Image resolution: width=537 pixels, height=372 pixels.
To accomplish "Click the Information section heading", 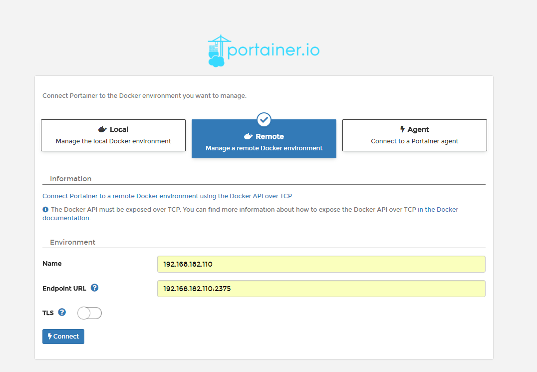I will [x=70, y=179].
